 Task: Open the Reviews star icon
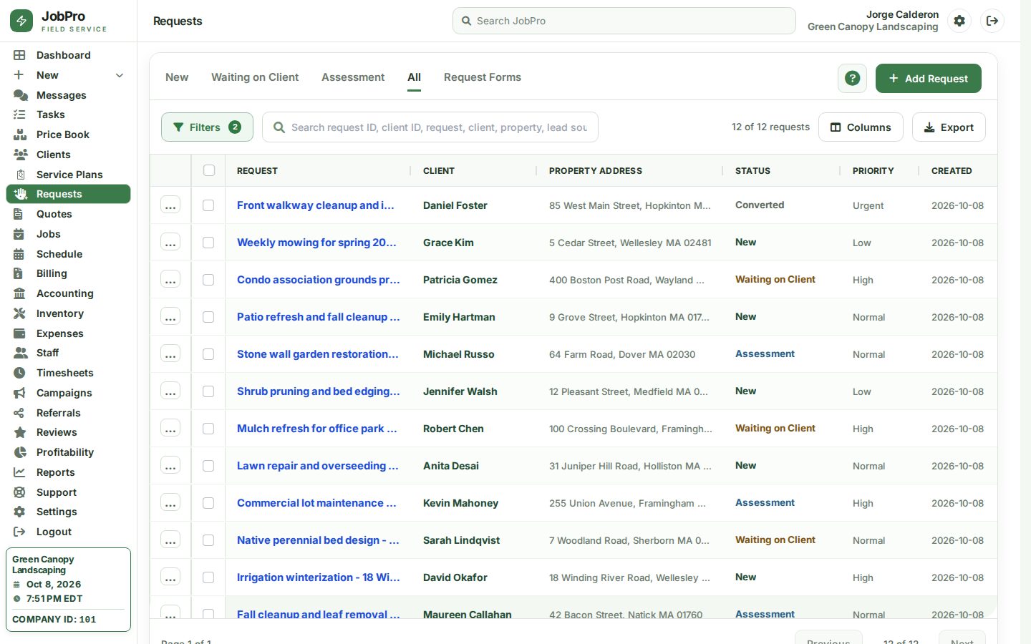[20, 432]
